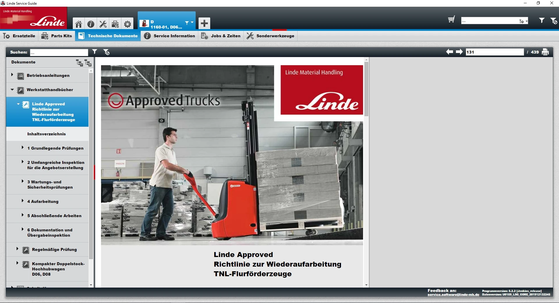Click the page number field showing 131

[495, 52]
